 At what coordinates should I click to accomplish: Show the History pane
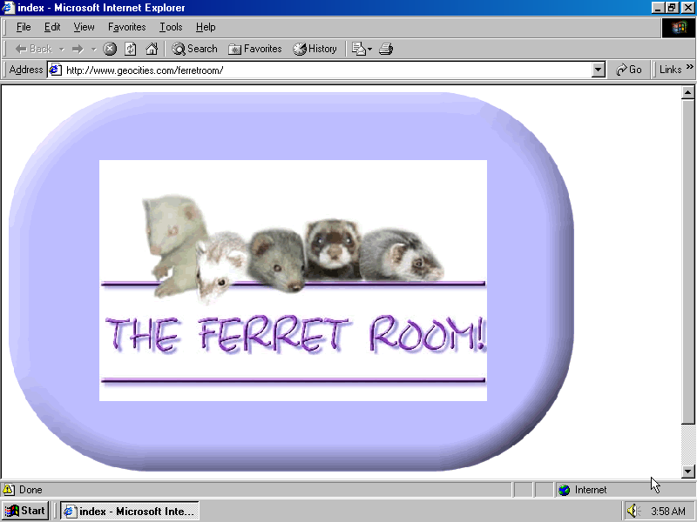(x=315, y=49)
